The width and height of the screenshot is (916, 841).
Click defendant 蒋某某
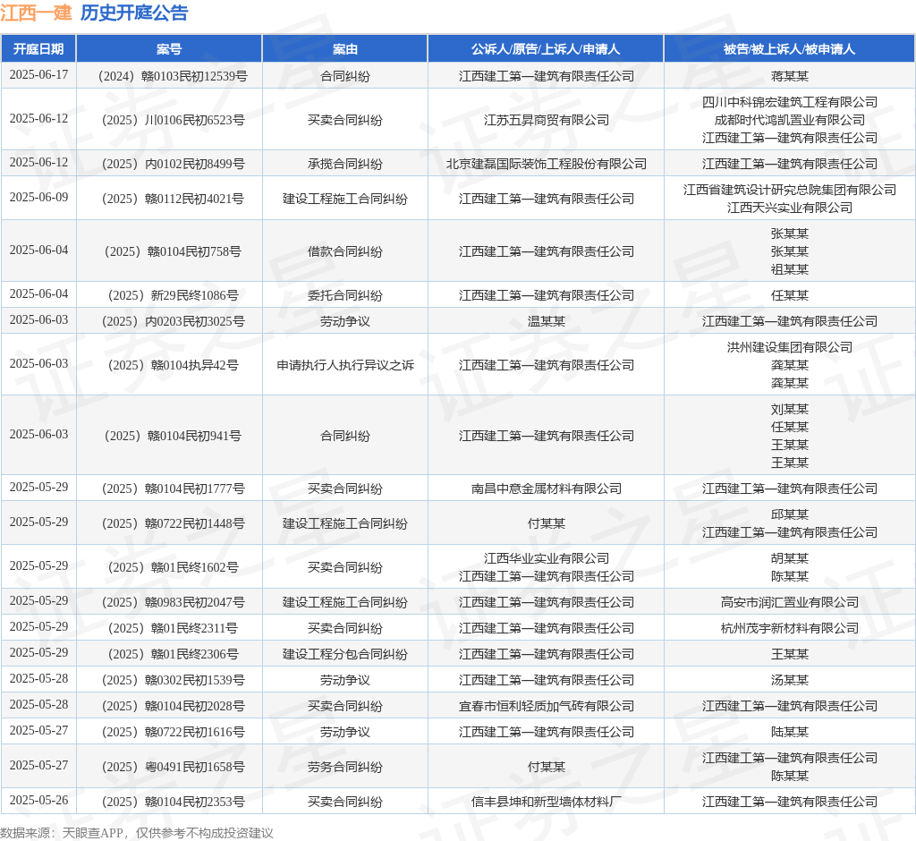coord(789,76)
